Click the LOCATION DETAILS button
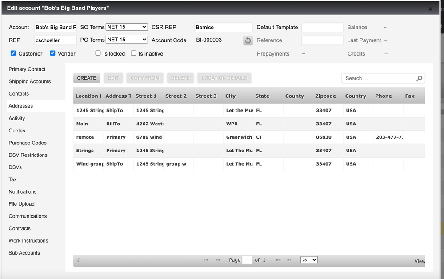The height and width of the screenshot is (279, 444). click(x=224, y=78)
